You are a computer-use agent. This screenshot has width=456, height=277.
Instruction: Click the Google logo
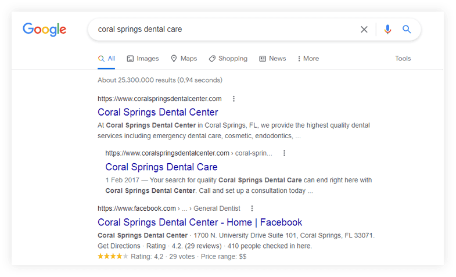coord(44,29)
